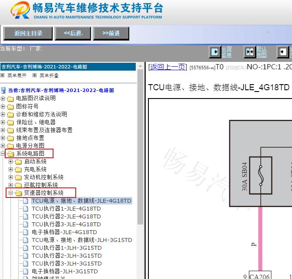The height and width of the screenshot is (279, 292).
Task: Open TCU电源、接地、数据线-JLH-3G15TD diagram
Action: (x=82, y=240)
